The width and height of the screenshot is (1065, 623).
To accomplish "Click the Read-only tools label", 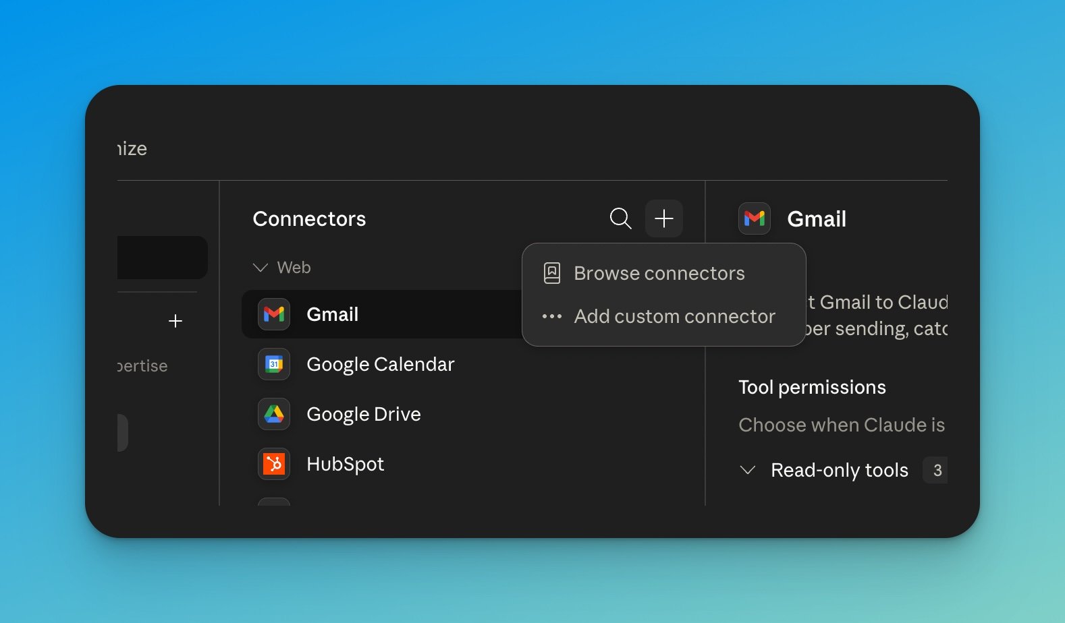I will [840, 470].
